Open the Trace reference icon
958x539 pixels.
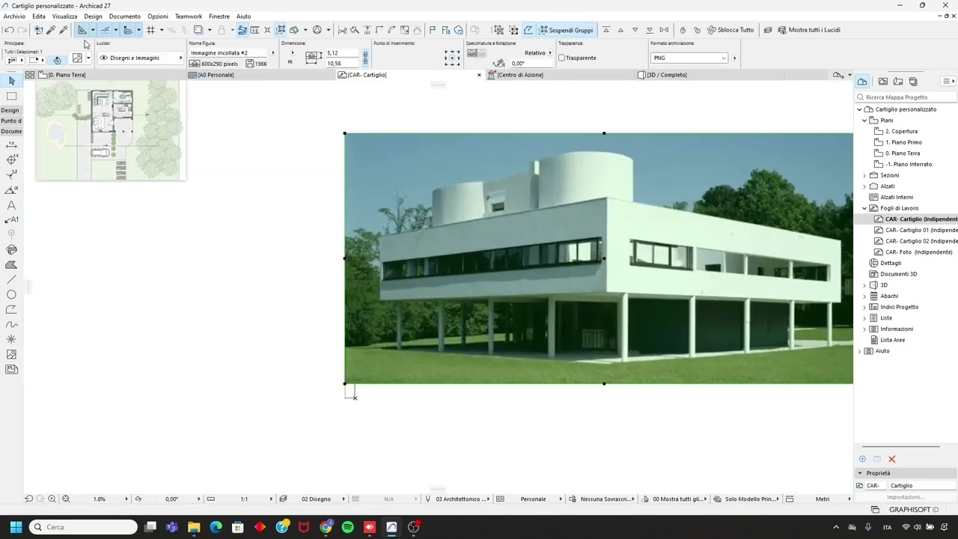click(x=198, y=30)
